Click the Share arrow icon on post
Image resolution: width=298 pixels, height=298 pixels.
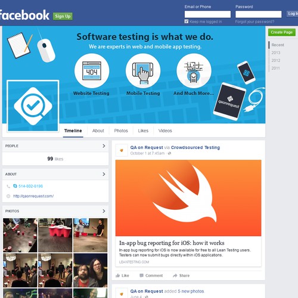175,275
